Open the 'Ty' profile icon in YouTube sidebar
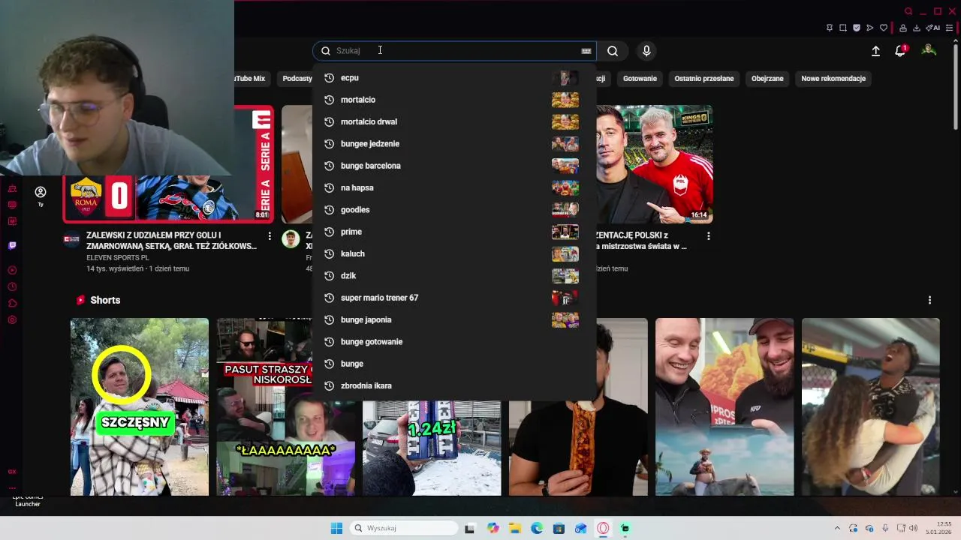961x540 pixels. pos(41,196)
